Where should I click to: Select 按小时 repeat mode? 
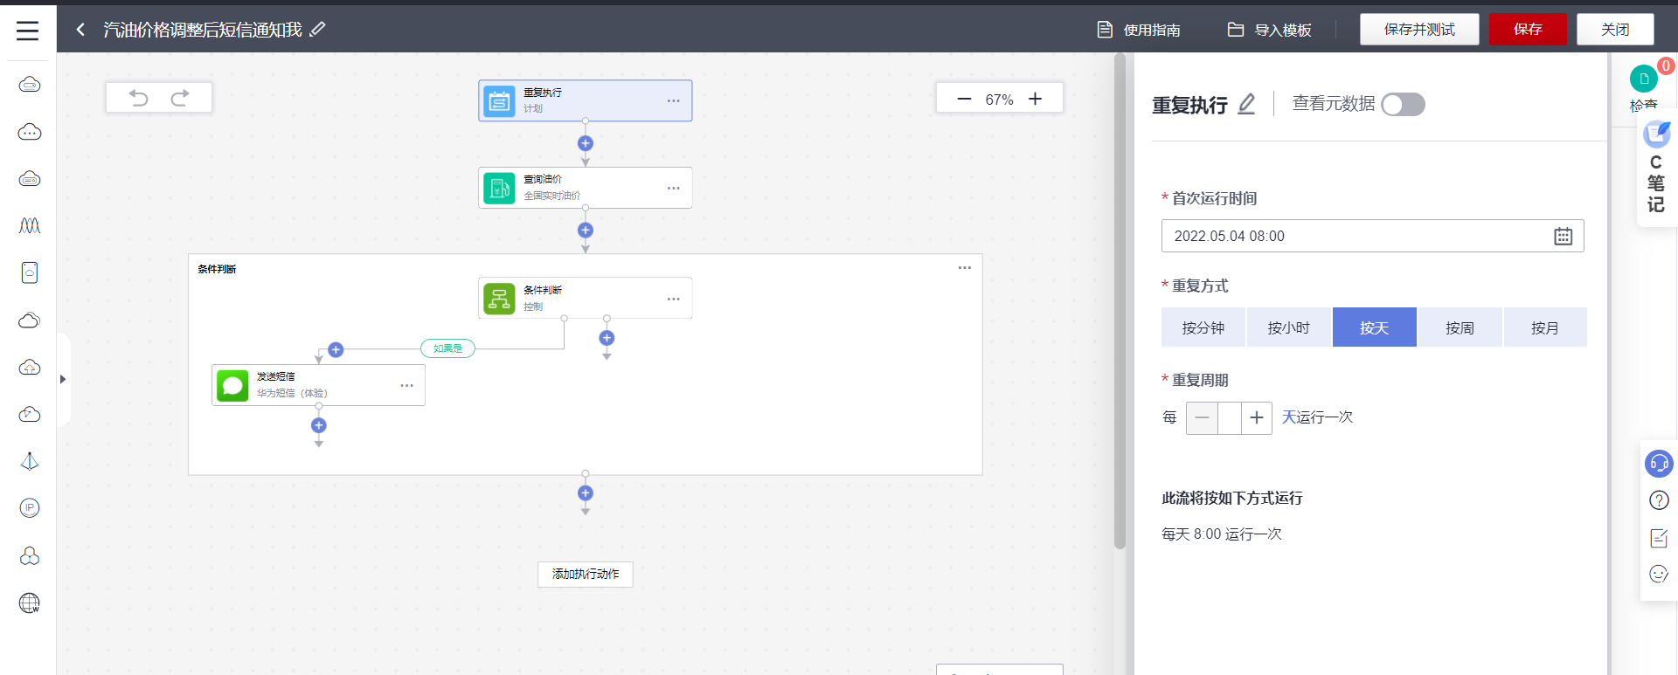click(1289, 327)
